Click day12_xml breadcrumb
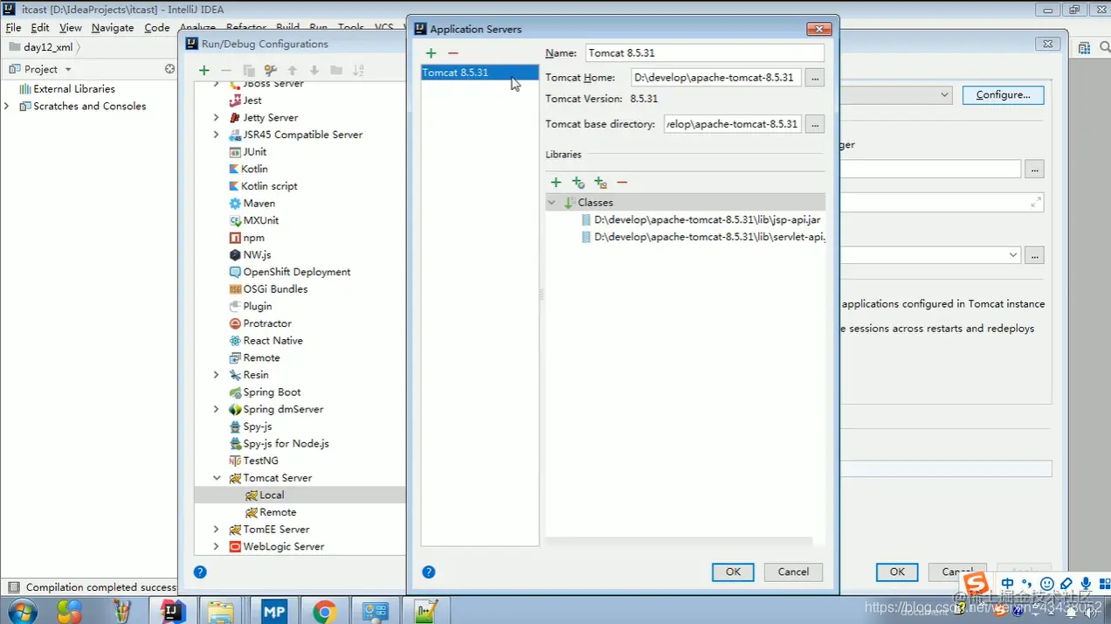Screen dimensions: 1111x624 coord(48,47)
